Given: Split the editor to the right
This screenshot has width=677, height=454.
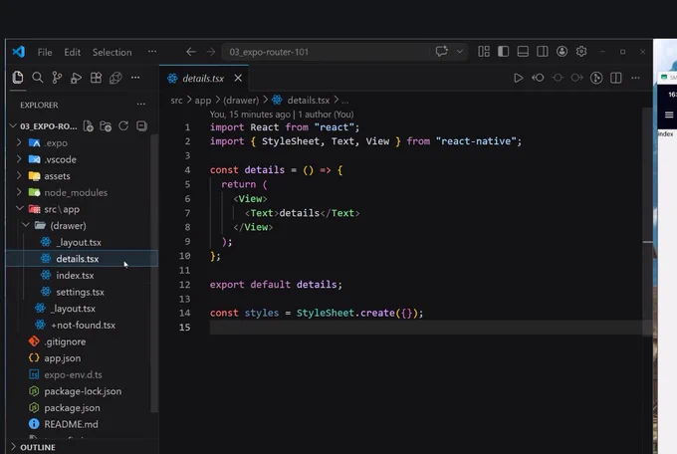Looking at the screenshot, I should tap(616, 78).
